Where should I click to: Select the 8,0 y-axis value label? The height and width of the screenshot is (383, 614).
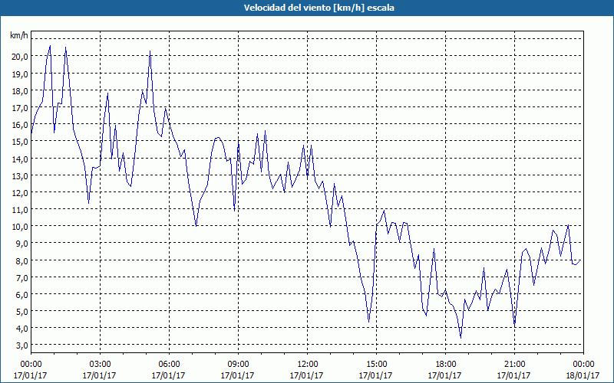point(22,260)
